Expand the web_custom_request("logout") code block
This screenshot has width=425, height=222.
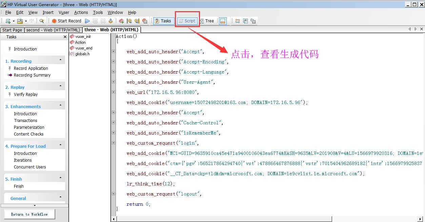pyautogui.click(x=113, y=194)
